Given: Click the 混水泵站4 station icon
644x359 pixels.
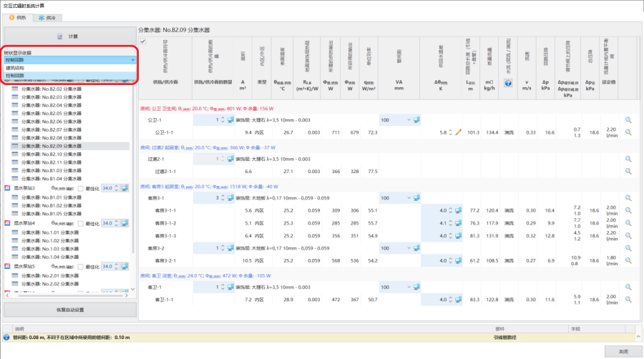Looking at the screenshot, I should pos(7,223).
